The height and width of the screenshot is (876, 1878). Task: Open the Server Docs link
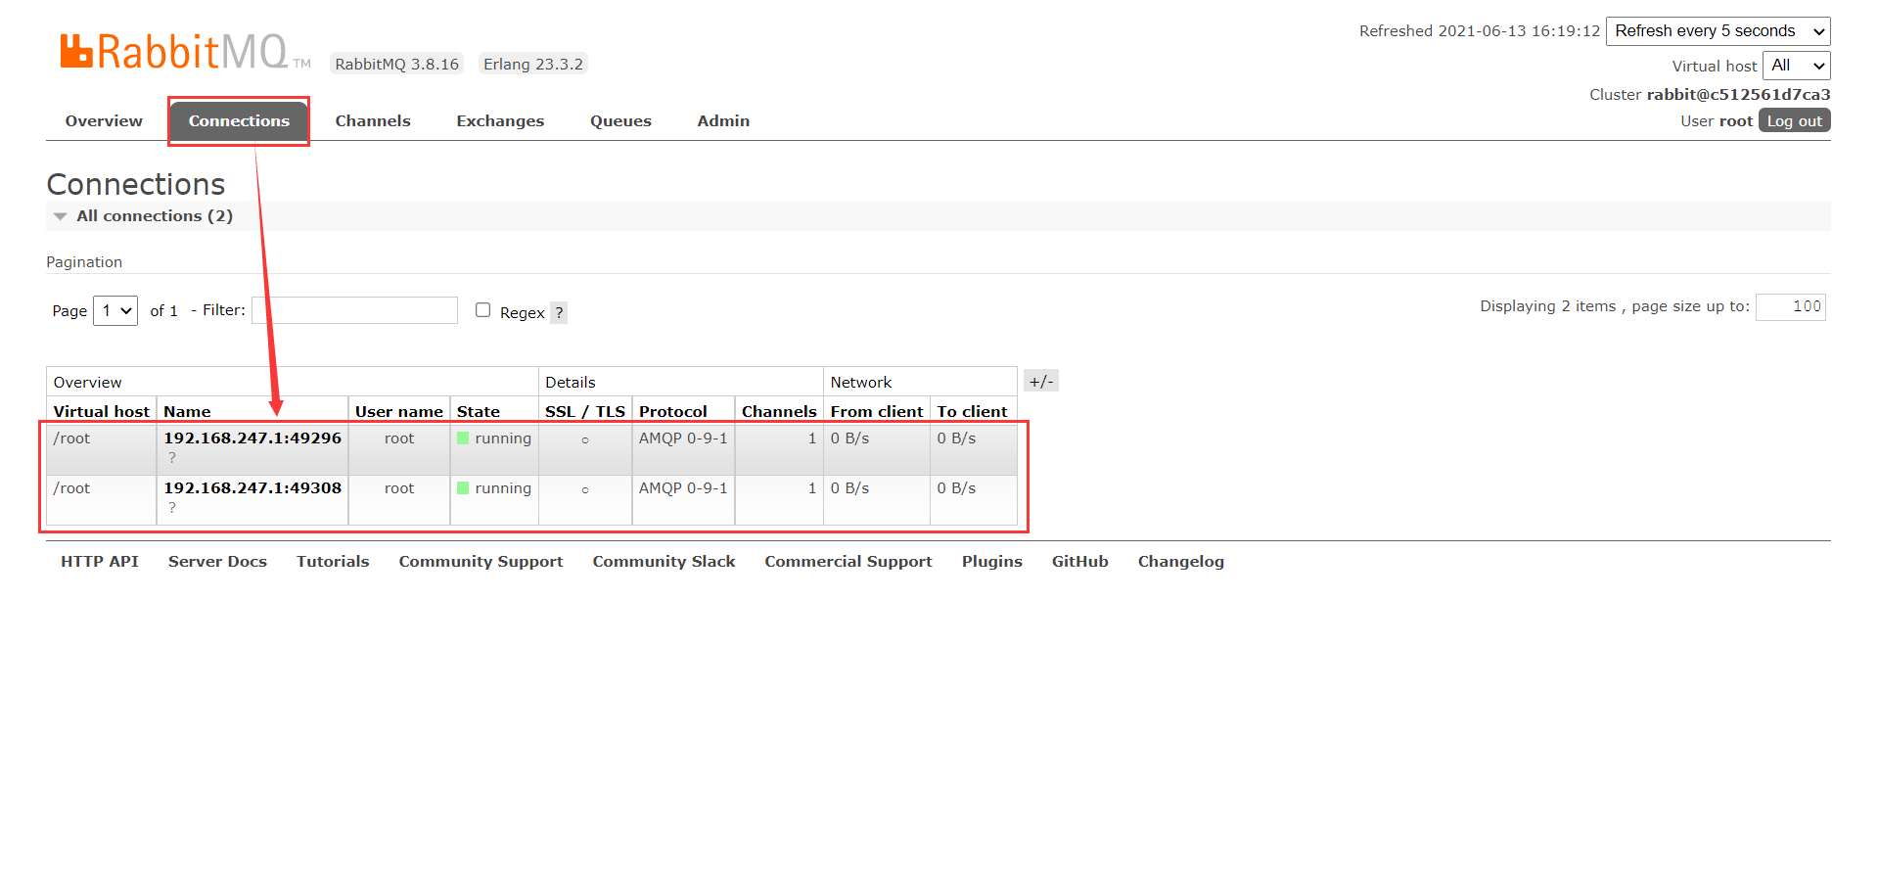pos(217,562)
